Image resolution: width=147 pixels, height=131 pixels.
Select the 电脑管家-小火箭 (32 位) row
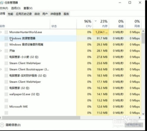coord(71,57)
